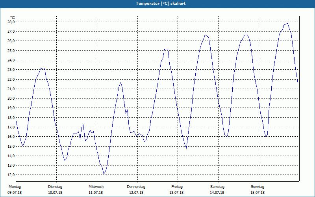Click the 'Temperatur [°C] skaliert' chart title
The image size is (315, 197).
161,4
